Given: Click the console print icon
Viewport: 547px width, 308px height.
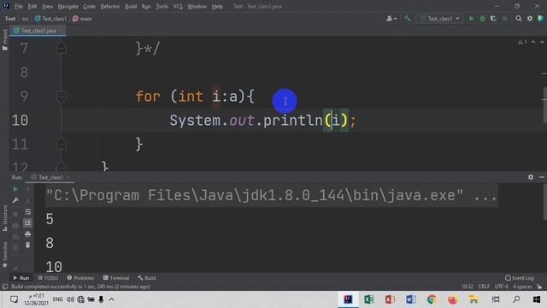Looking at the screenshot, I should click(27, 234).
